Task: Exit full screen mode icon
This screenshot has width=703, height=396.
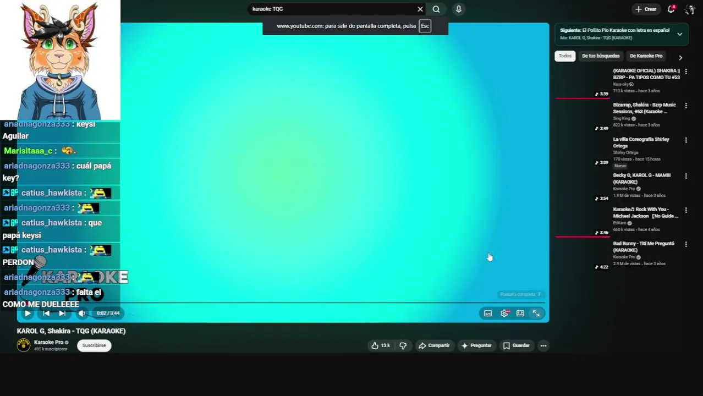Action: [536, 313]
